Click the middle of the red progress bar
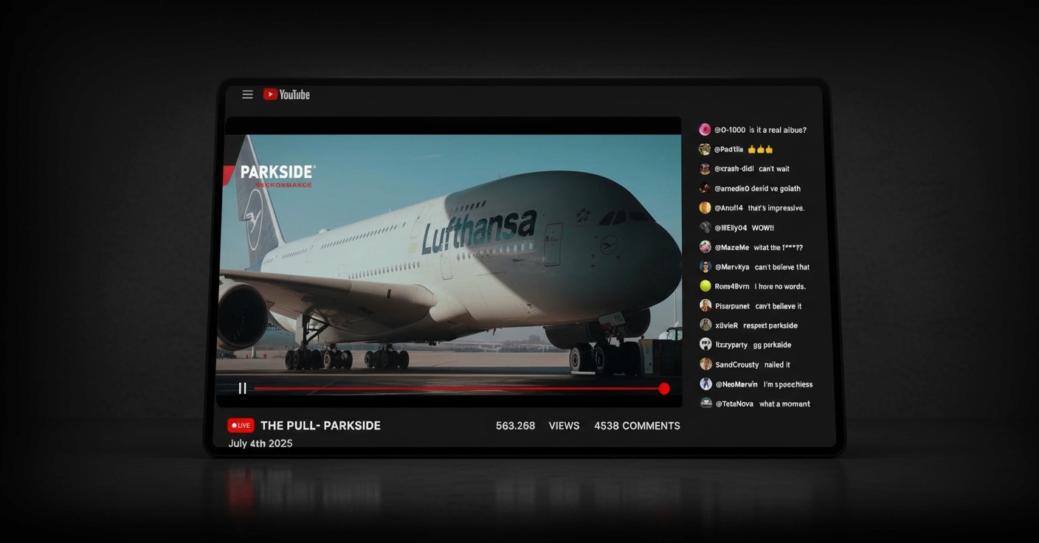Viewport: 1039px width, 543px height. point(458,388)
